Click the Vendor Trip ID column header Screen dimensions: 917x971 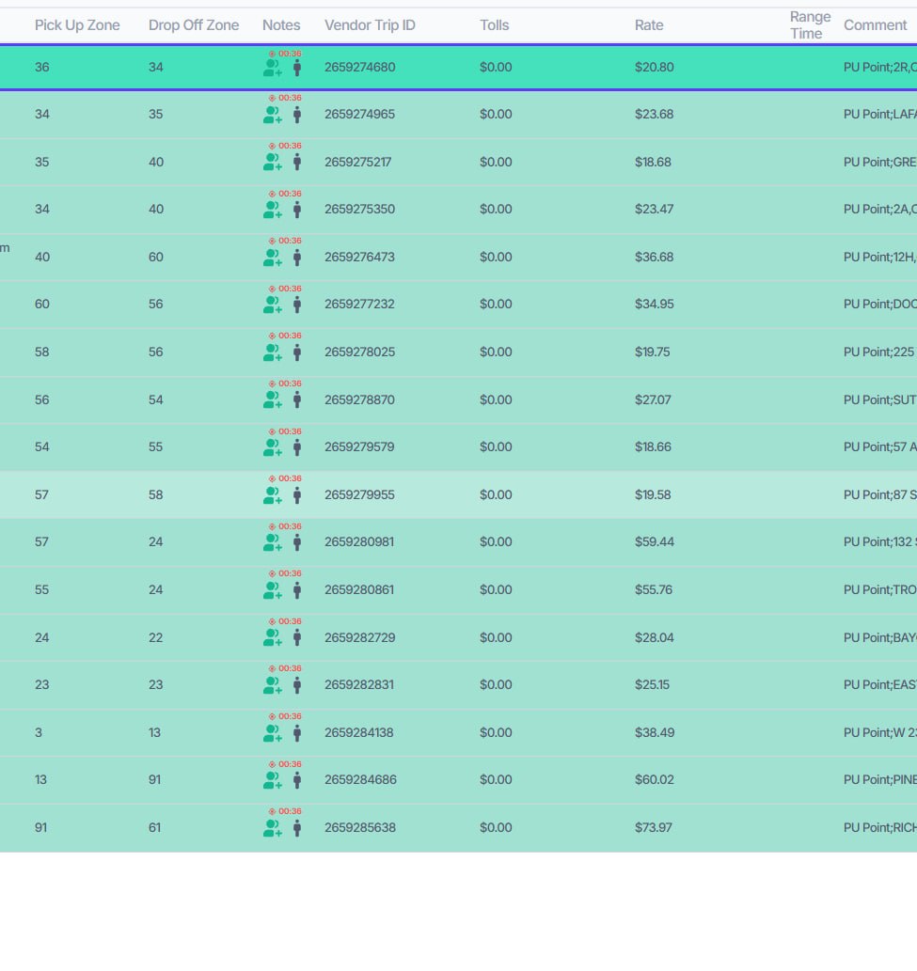[x=370, y=25]
